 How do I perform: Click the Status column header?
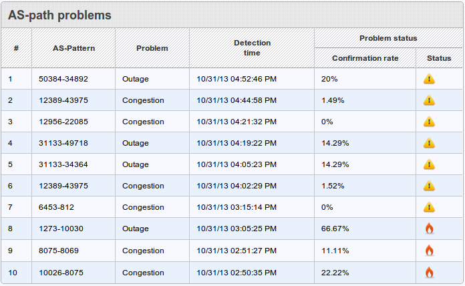point(439,58)
